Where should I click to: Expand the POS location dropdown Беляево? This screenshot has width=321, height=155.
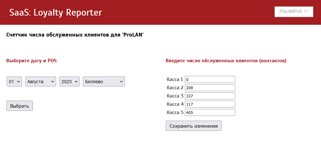pos(104,82)
